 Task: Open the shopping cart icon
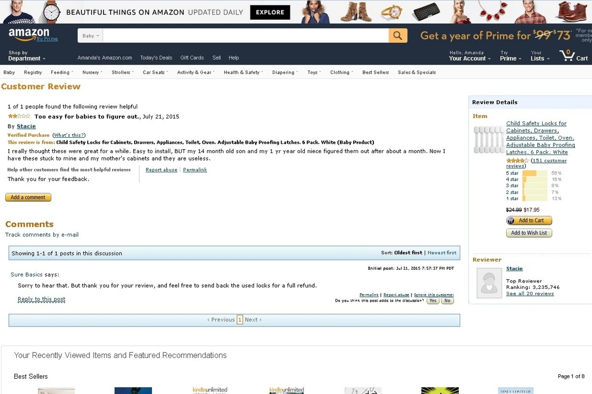pyautogui.click(x=574, y=56)
